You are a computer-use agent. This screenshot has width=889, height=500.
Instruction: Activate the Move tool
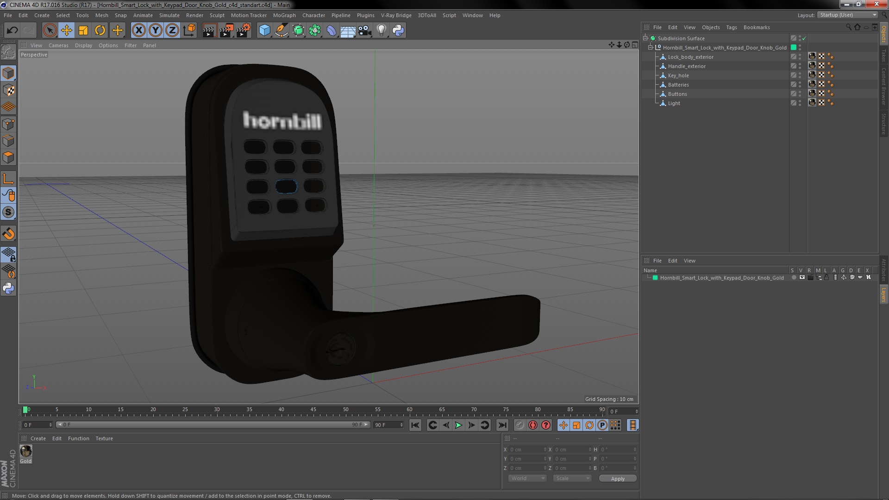click(67, 31)
